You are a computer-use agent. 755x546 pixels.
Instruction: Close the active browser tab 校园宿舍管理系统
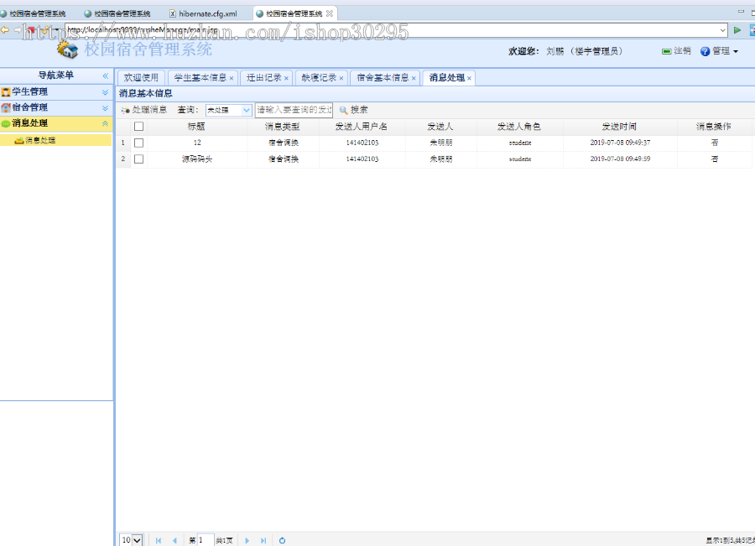[330, 13]
